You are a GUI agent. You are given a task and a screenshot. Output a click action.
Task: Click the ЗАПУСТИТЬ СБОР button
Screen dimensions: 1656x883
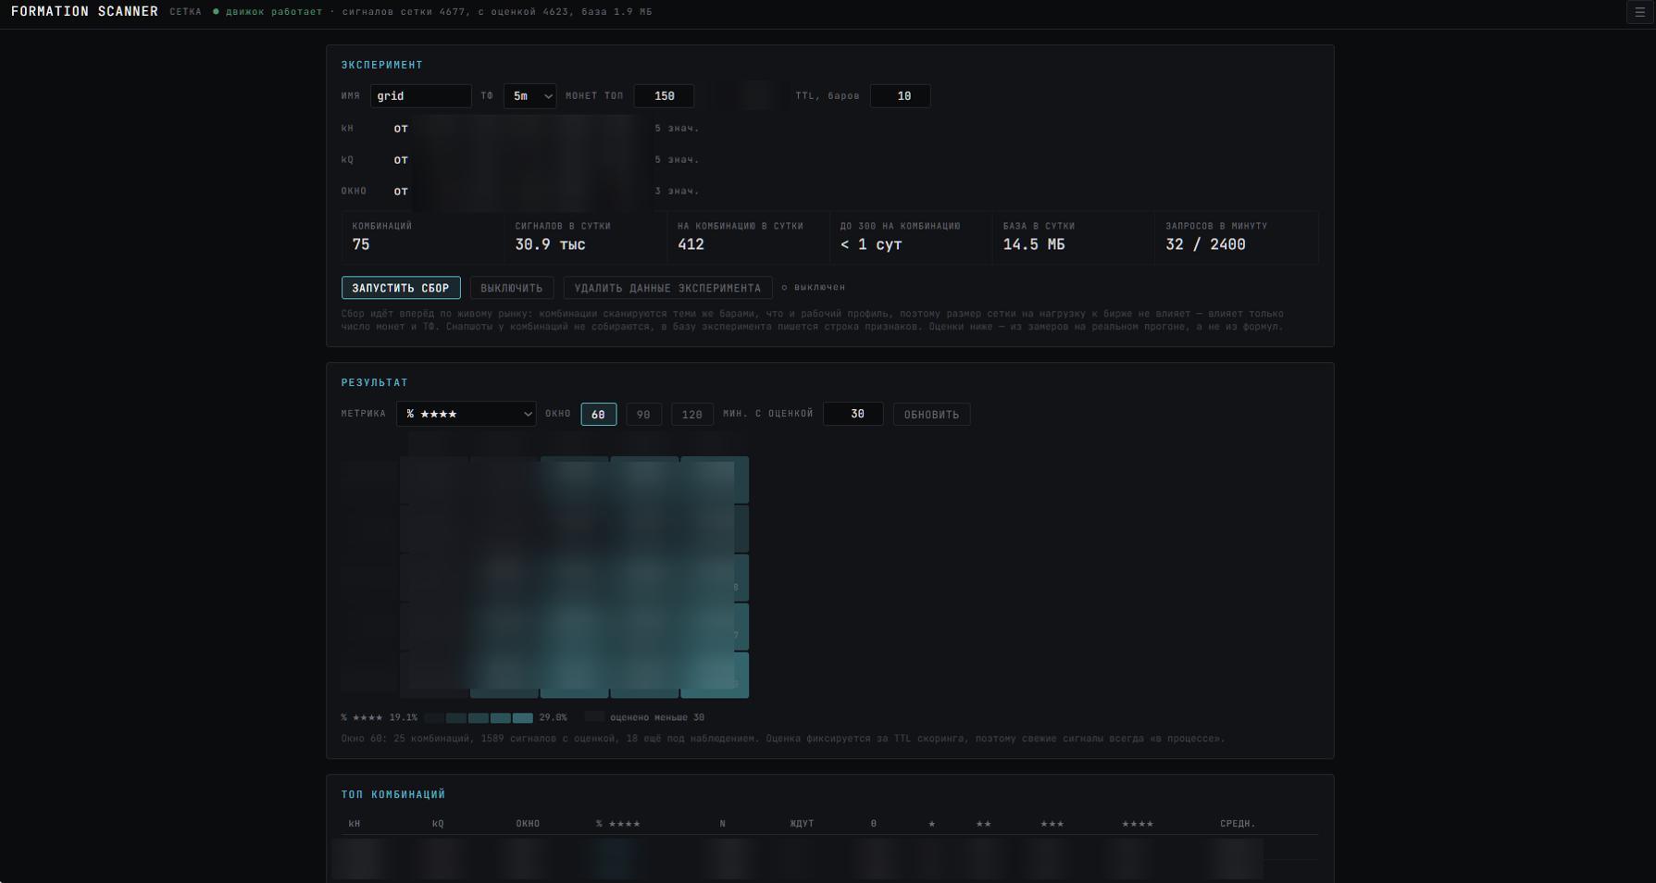click(401, 288)
